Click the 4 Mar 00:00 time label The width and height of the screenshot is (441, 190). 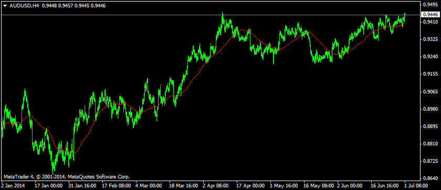point(149,186)
